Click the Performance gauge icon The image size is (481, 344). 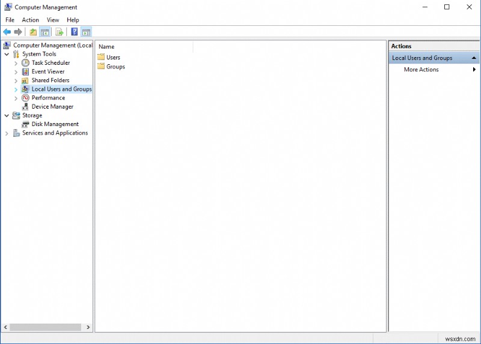[25, 98]
